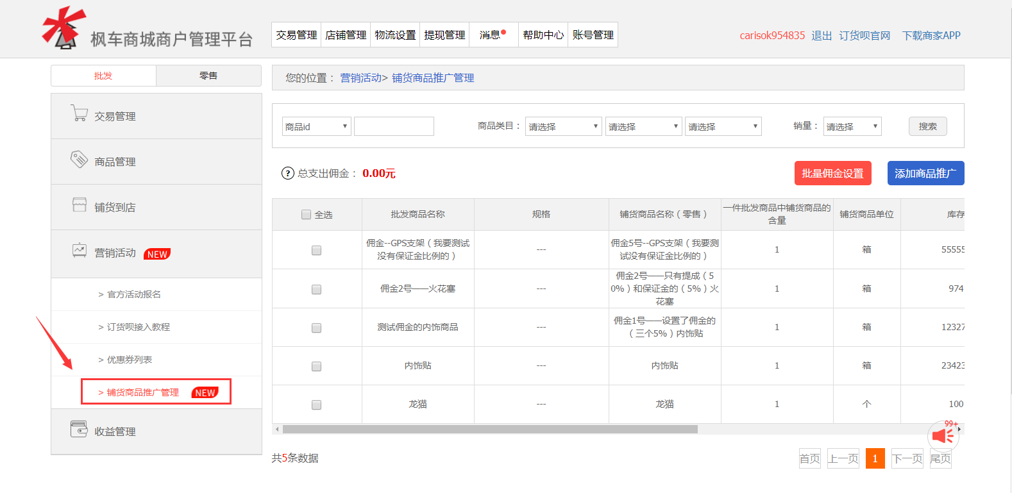Image resolution: width=1012 pixels, height=493 pixels.
Task: Click the 搜索 button
Action: pos(927,126)
